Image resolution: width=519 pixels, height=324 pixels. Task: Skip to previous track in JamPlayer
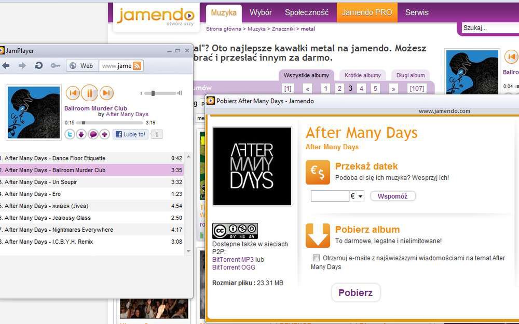click(73, 93)
